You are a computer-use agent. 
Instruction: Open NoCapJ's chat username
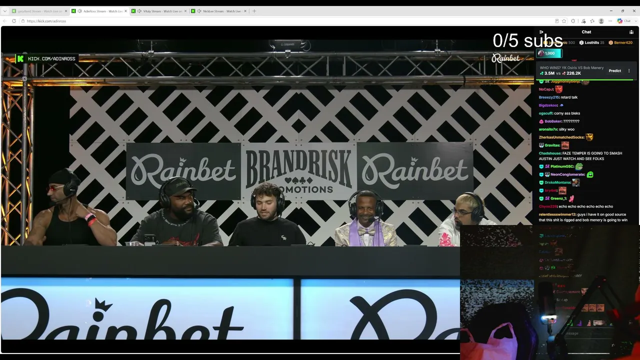[x=546, y=89]
